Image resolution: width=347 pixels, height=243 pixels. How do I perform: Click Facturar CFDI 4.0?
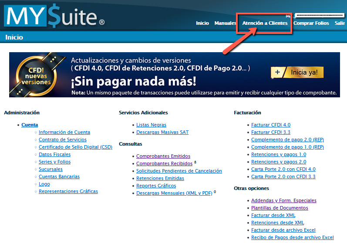pyautogui.click(x=271, y=125)
